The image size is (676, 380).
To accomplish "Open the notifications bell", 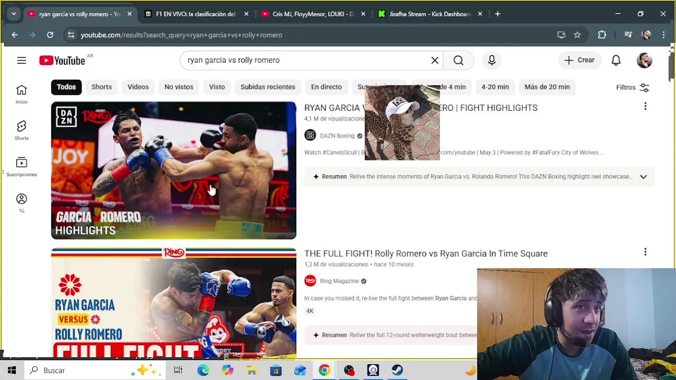I will click(x=616, y=60).
